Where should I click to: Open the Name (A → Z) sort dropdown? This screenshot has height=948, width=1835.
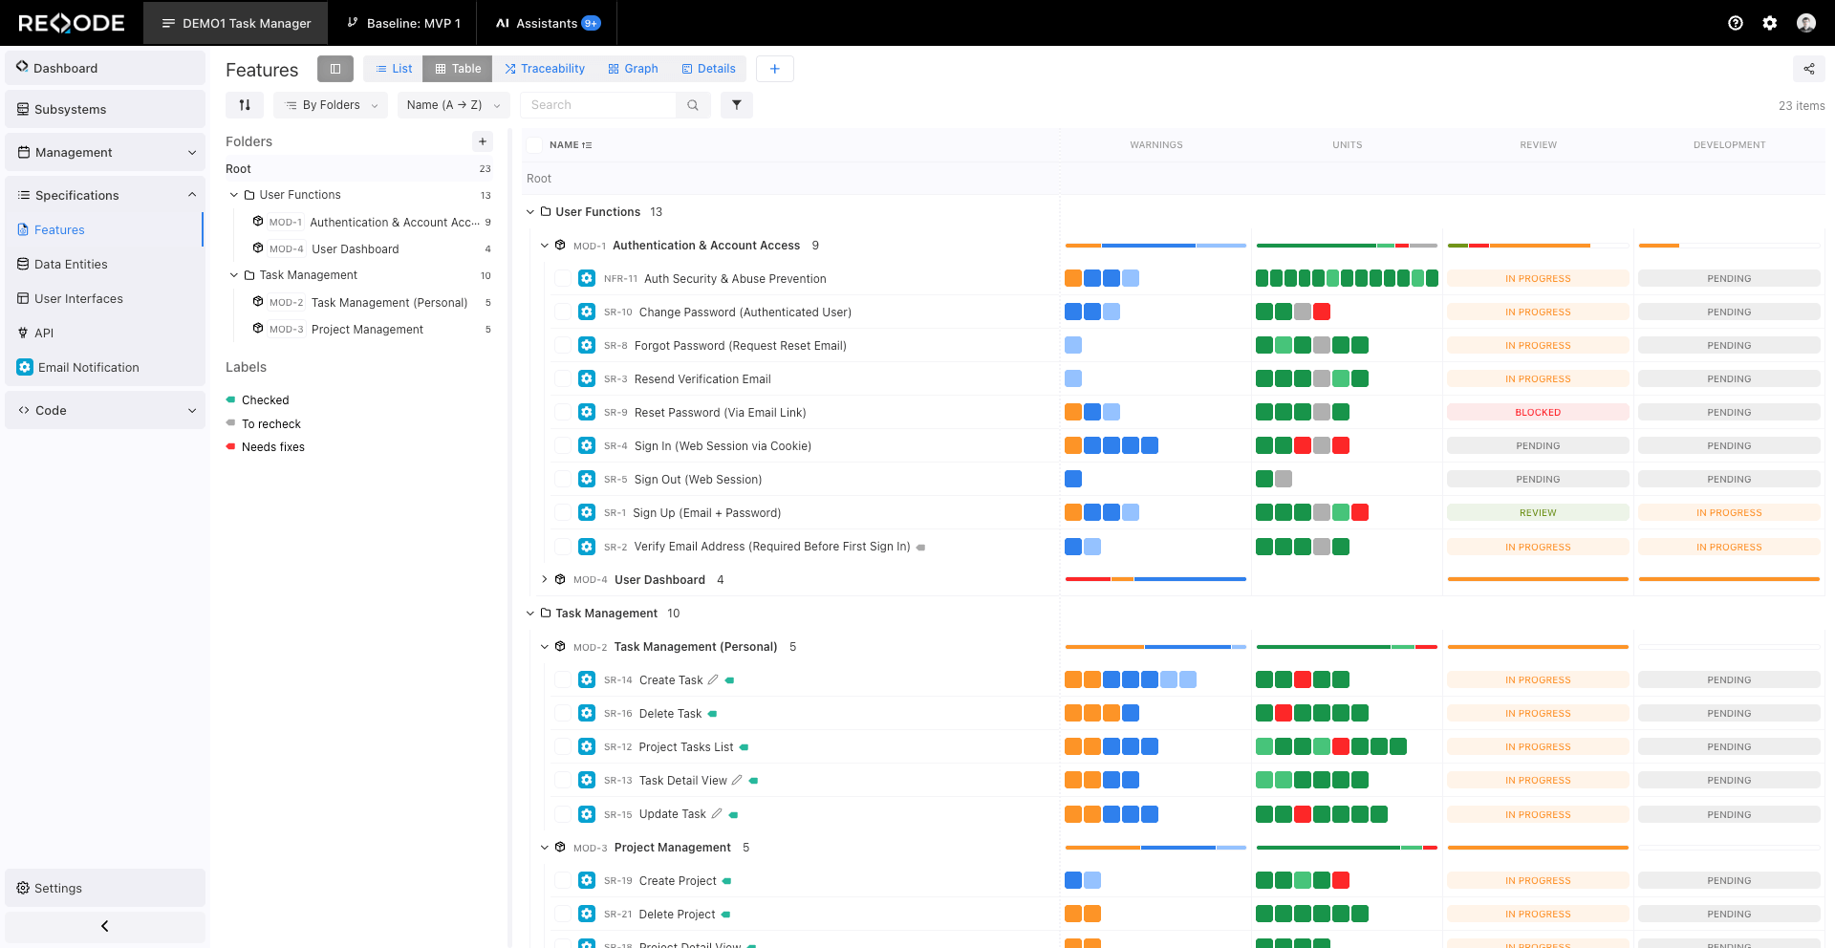453,105
